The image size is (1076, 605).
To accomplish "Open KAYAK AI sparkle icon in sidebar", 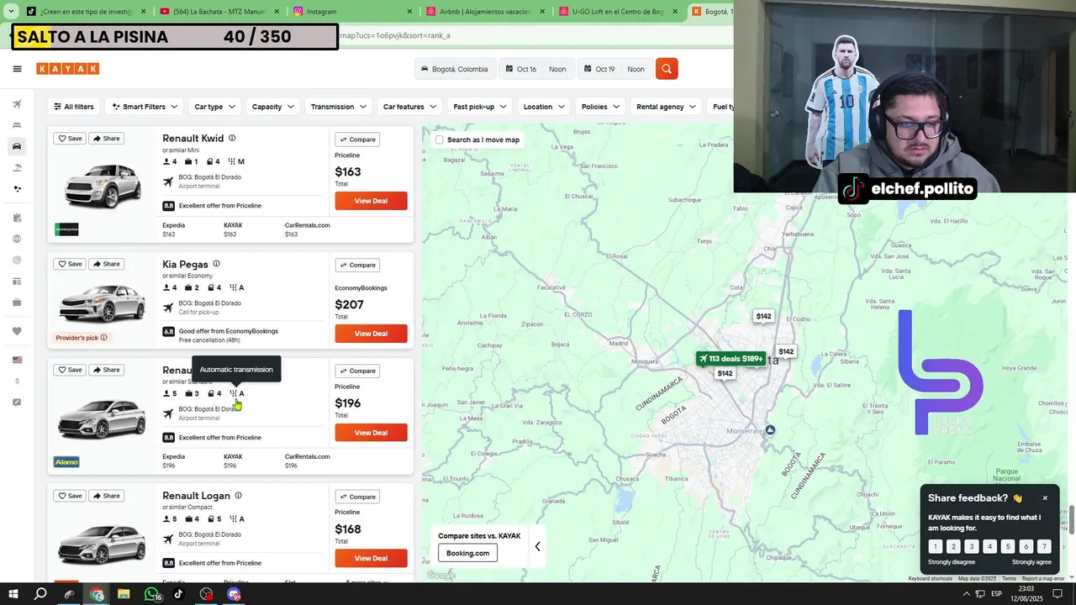I will point(17,189).
